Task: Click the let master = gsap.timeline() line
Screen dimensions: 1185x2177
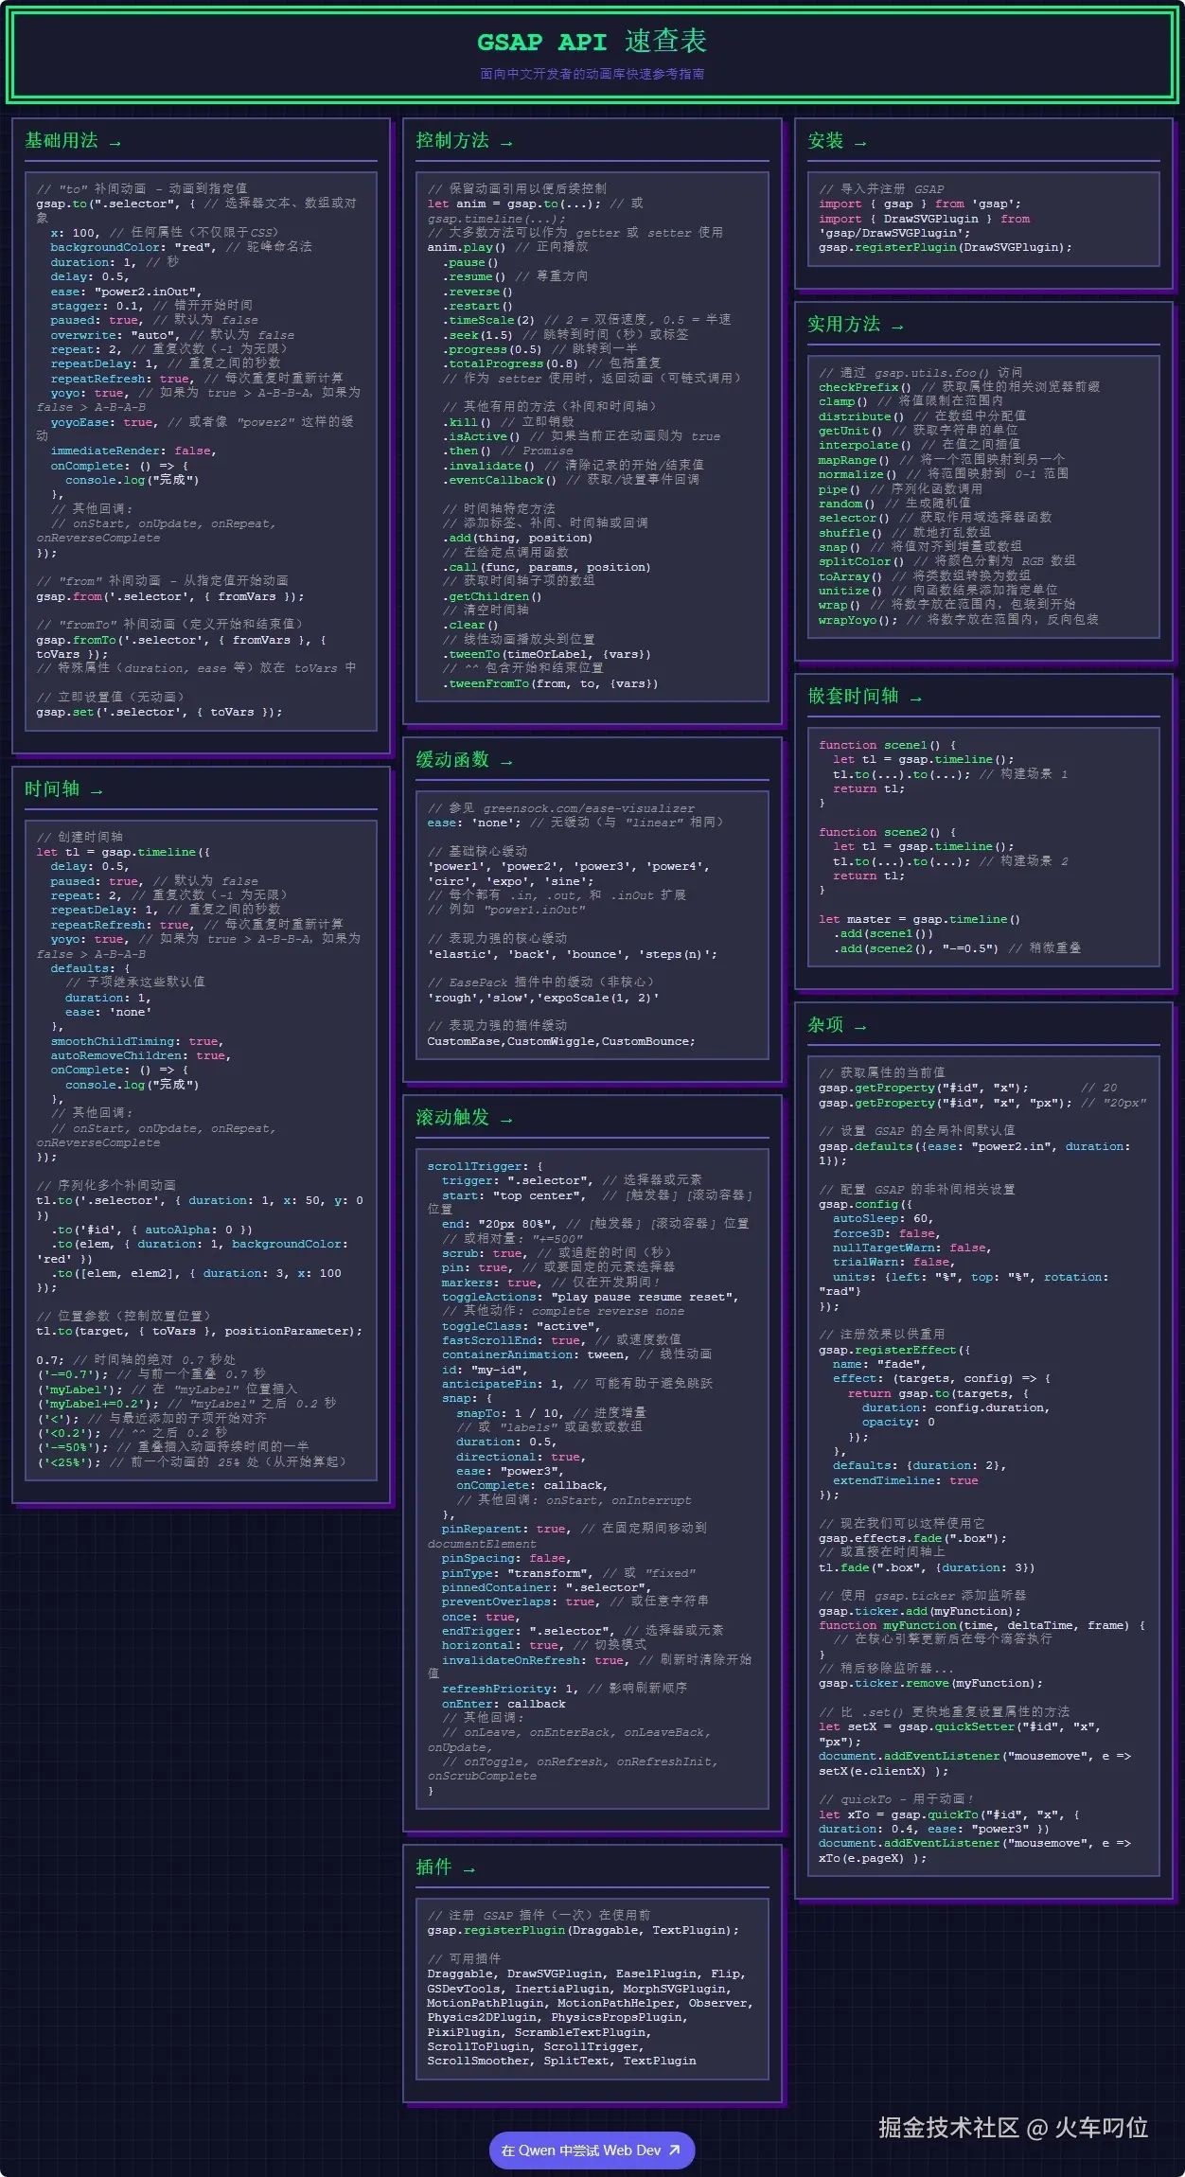Action: [919, 920]
